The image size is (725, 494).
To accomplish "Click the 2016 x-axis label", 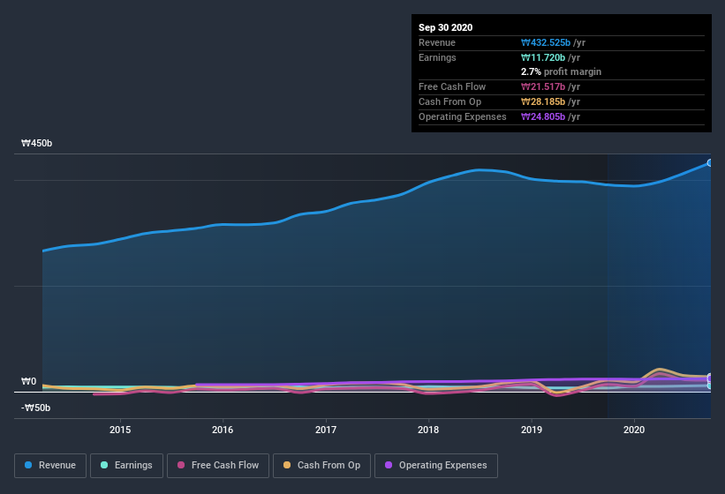I will pyautogui.click(x=223, y=430).
